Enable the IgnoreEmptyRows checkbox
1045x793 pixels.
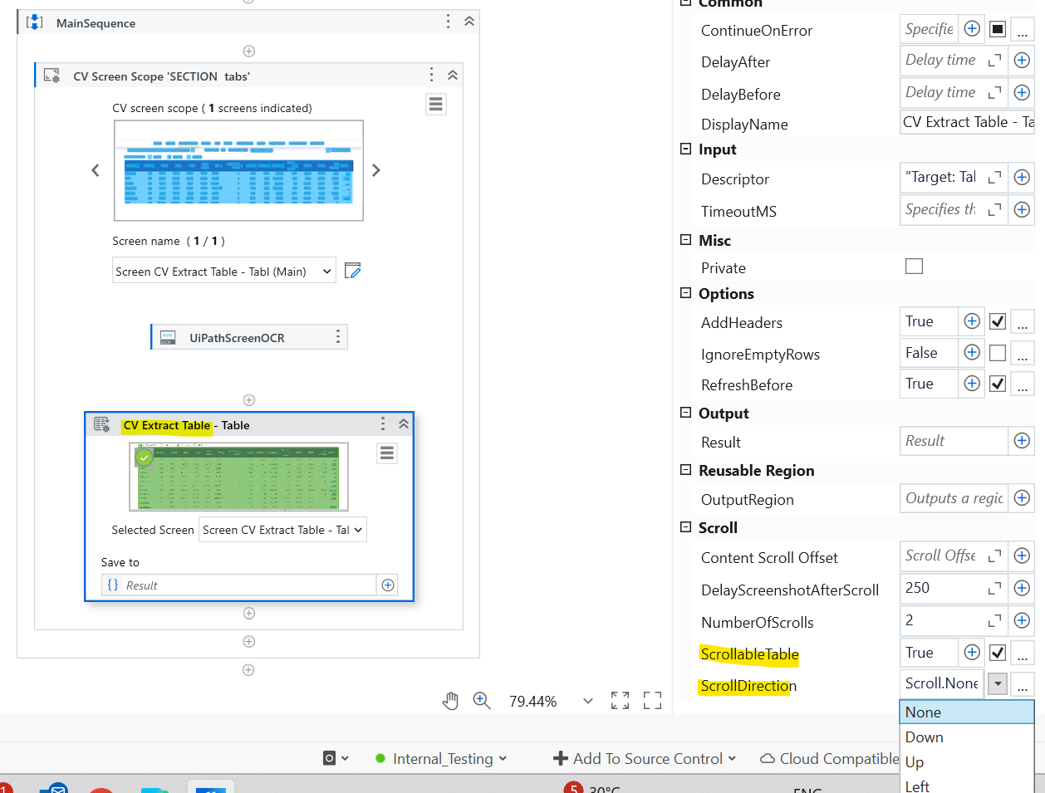(x=997, y=352)
